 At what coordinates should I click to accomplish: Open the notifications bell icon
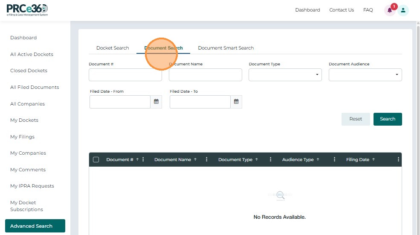(x=390, y=10)
